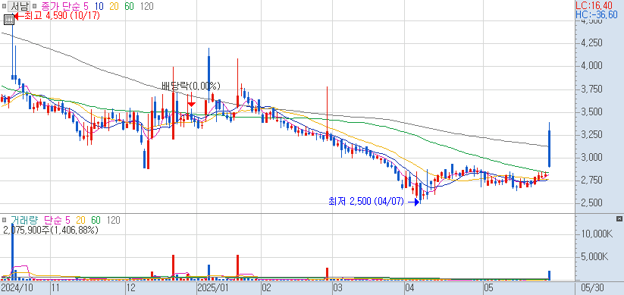Click the 3,500 price axis label
Viewport: 624px width, 295px height.
(591, 112)
